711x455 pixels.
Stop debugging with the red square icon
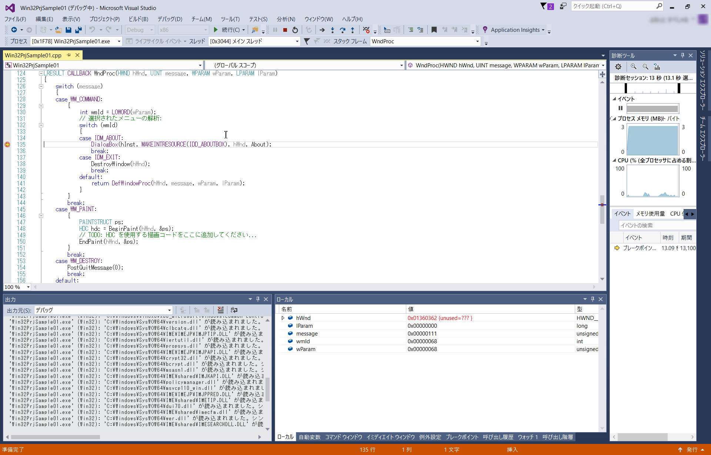click(285, 30)
